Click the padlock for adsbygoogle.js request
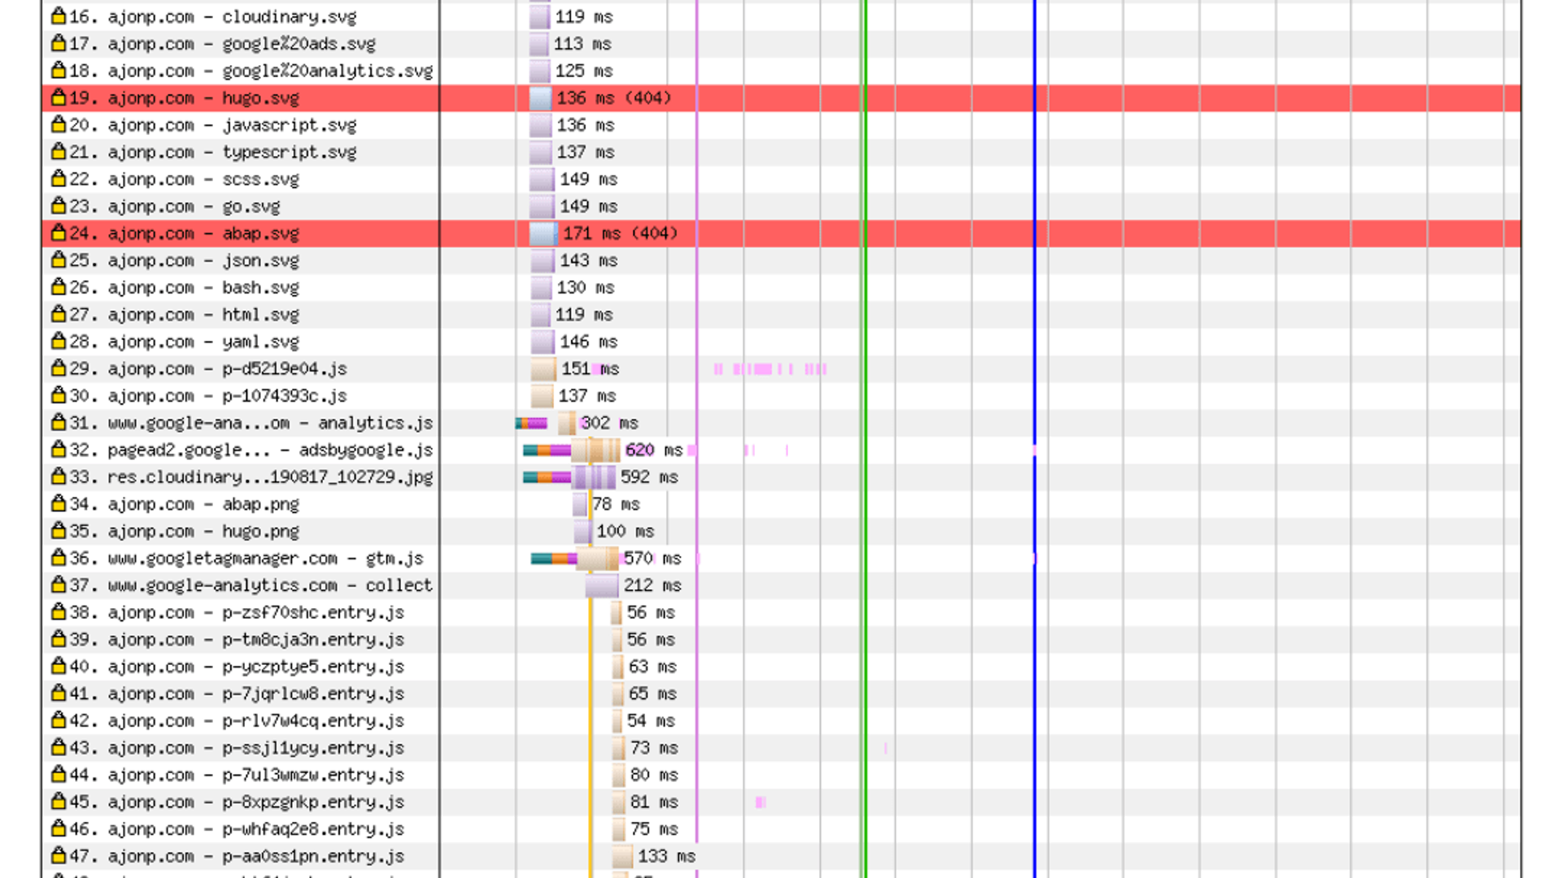1560x878 pixels. point(58,450)
